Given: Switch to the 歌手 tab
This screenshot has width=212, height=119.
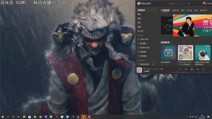Looking at the screenshot, I should pos(196,10).
